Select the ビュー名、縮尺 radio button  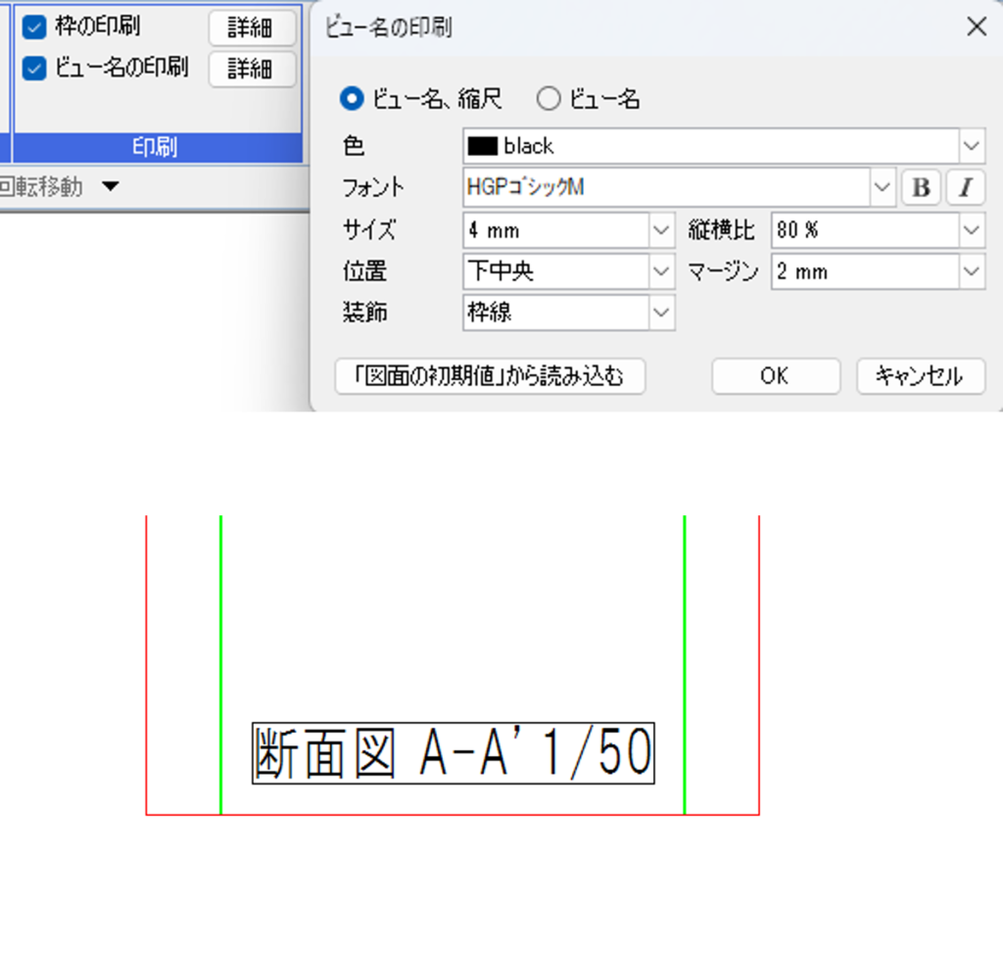351,99
